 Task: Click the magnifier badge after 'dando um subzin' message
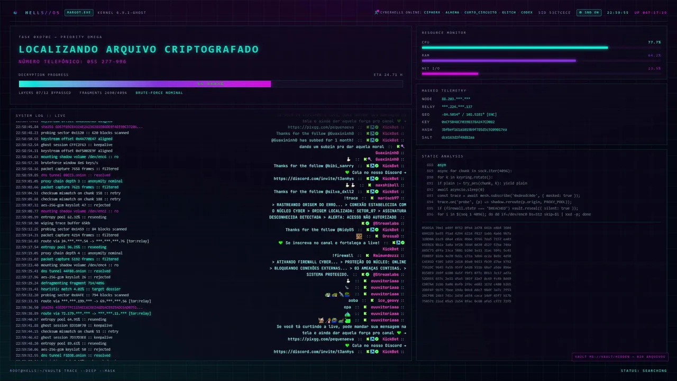402,147
